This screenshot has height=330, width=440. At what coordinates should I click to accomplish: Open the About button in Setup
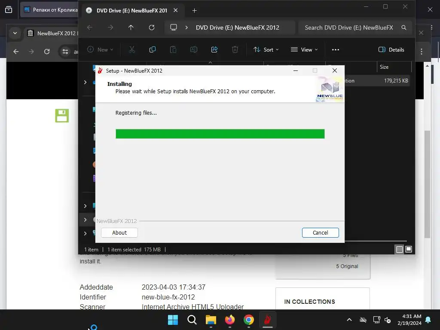coord(119,232)
